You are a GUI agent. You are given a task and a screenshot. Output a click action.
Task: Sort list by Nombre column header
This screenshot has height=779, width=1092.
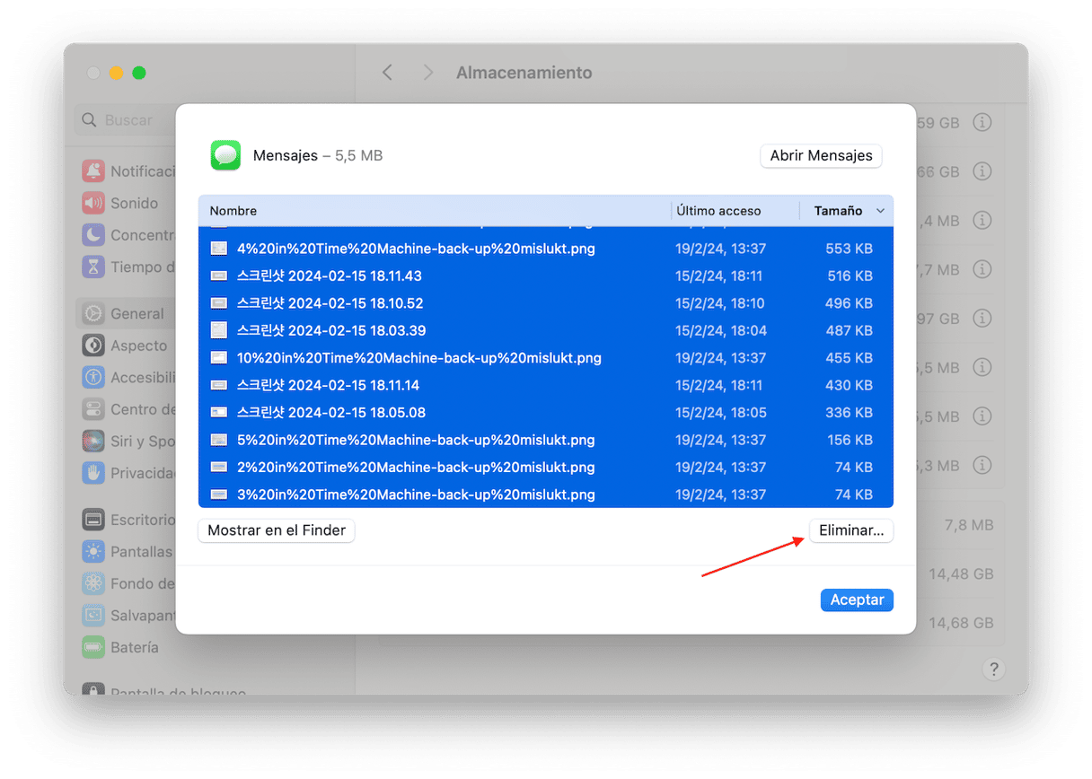tap(233, 211)
